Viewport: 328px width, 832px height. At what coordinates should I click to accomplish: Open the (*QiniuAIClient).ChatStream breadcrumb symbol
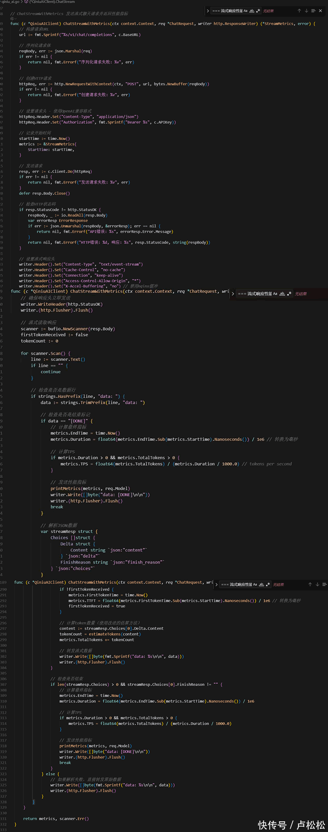(52, 2)
